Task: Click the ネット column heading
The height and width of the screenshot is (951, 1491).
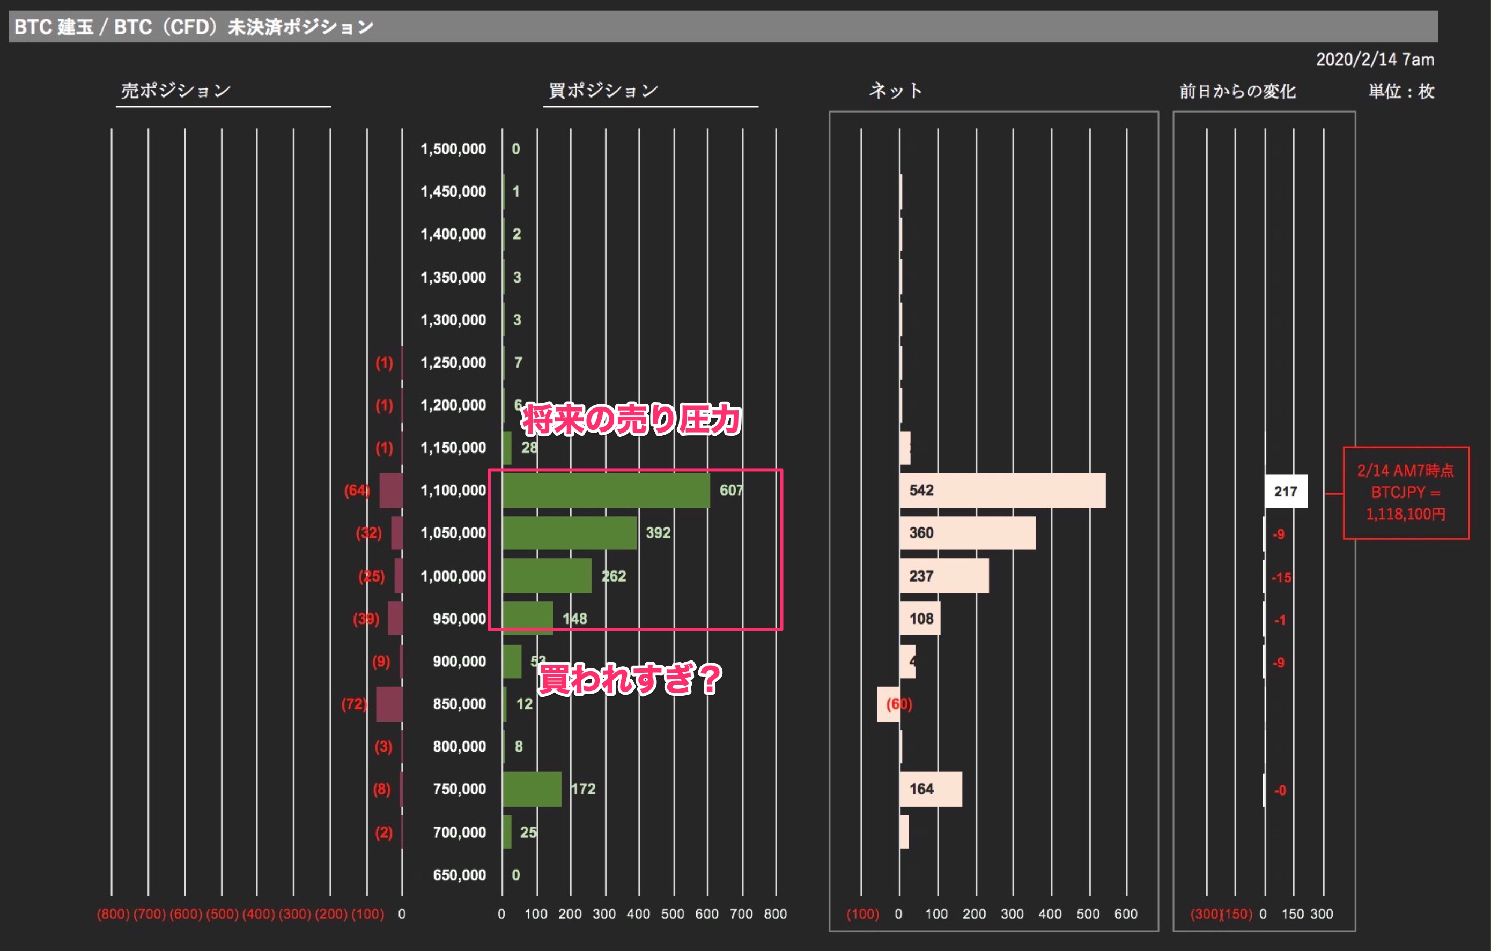Action: pos(895,91)
